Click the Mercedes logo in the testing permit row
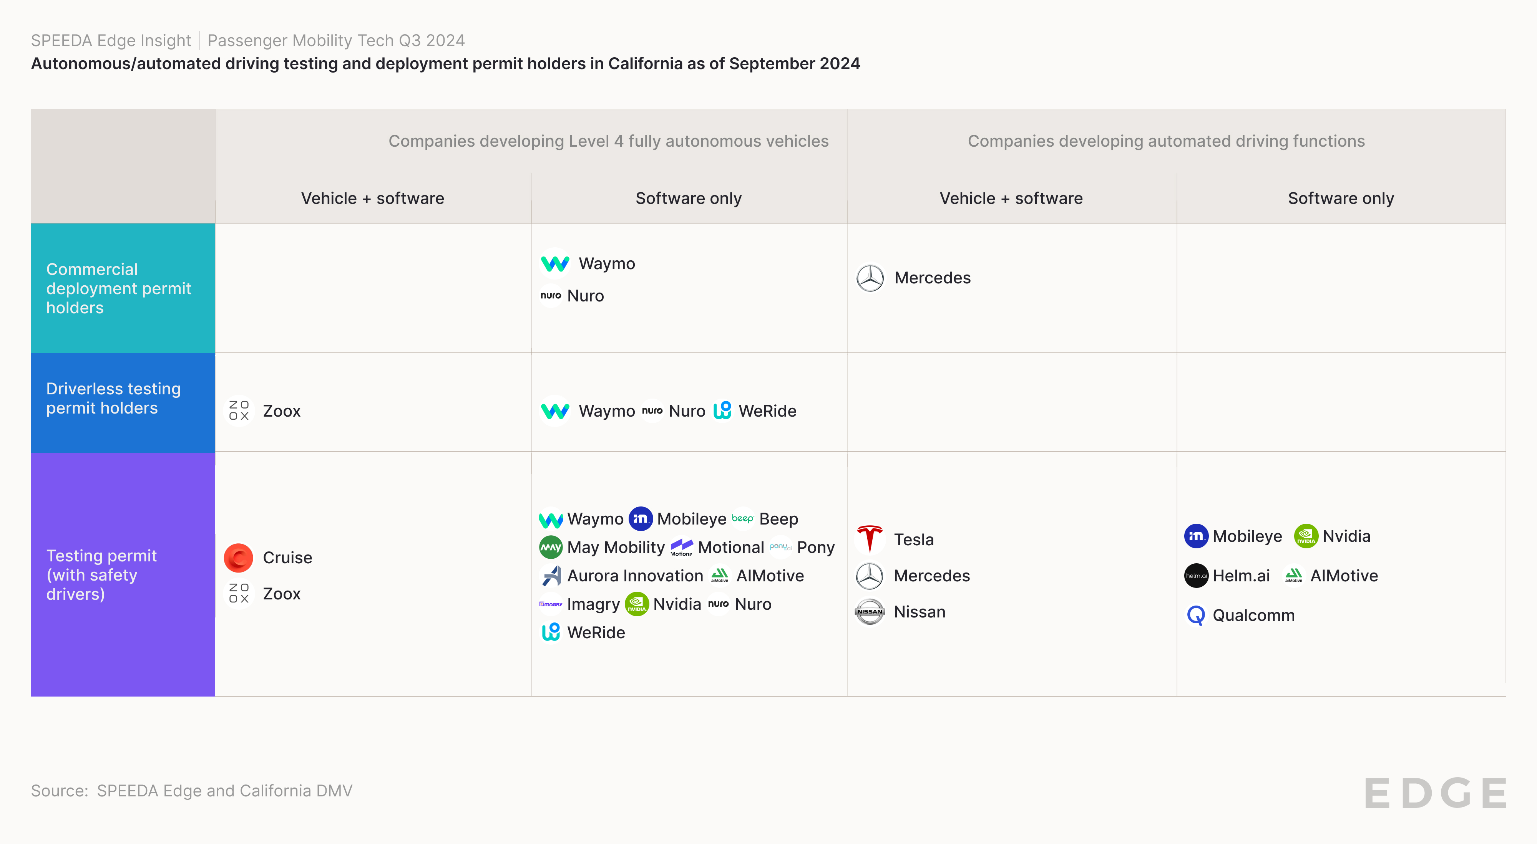 (870, 576)
